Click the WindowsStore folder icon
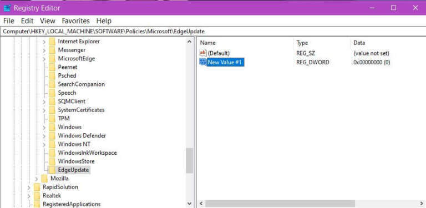This screenshot has height=208, width=426. (52, 161)
